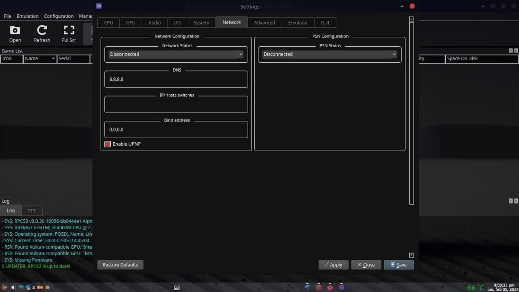Click the purple app icon in the taskbar

click(341, 287)
